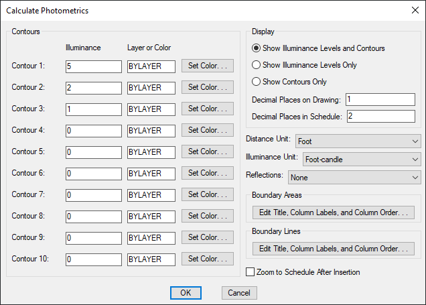Focus the Contour 1 illuminance field

click(94, 66)
